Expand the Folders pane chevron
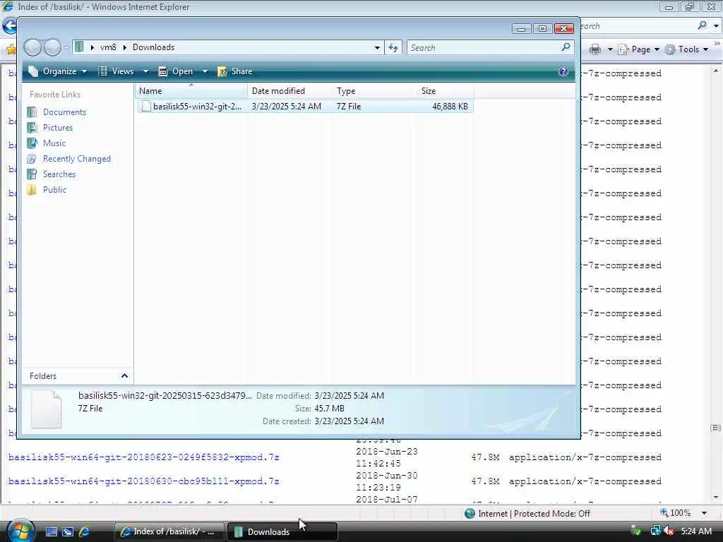723x542 pixels. tap(124, 376)
